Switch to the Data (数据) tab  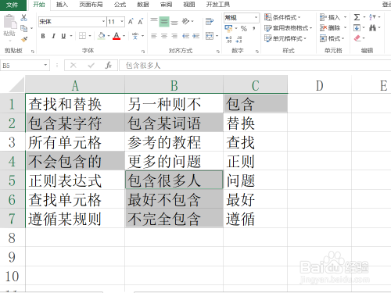[x=143, y=5]
